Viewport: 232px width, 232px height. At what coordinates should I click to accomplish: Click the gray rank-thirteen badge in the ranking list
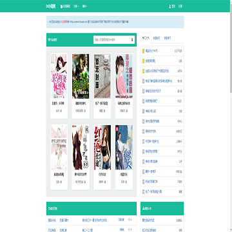tap(144, 171)
